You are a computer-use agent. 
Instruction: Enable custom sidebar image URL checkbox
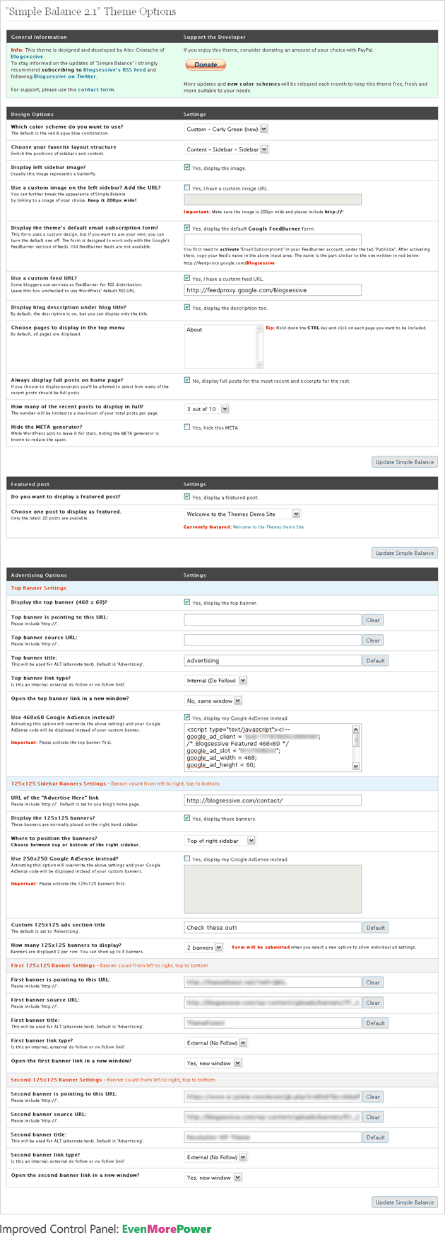point(187,188)
